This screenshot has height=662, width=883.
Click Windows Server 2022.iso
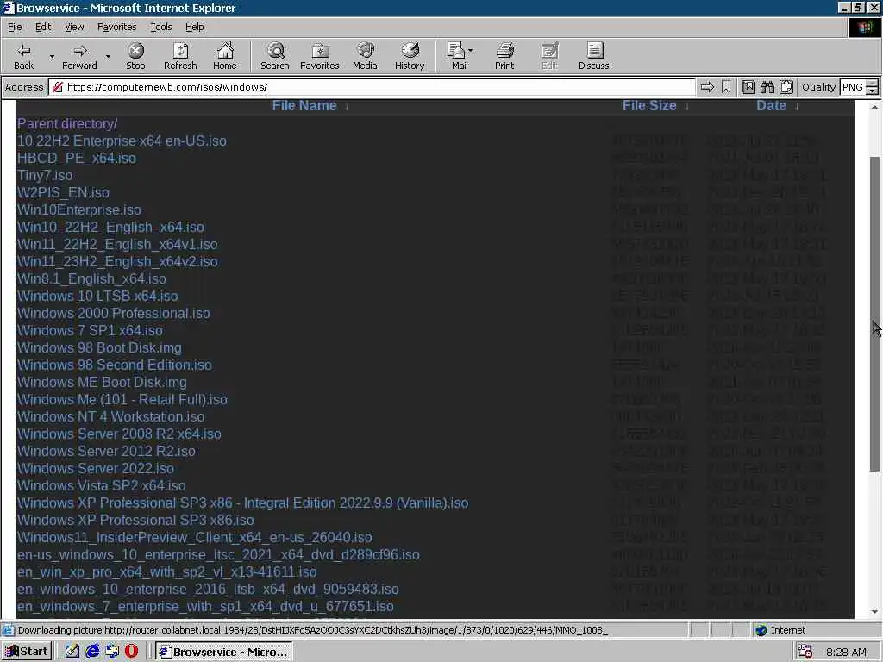[95, 468]
